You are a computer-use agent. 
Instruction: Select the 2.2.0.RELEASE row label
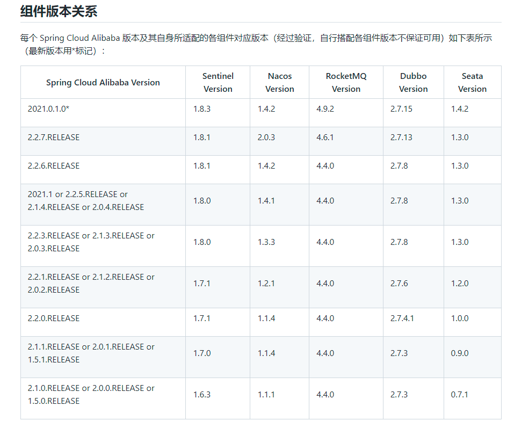[53, 318]
